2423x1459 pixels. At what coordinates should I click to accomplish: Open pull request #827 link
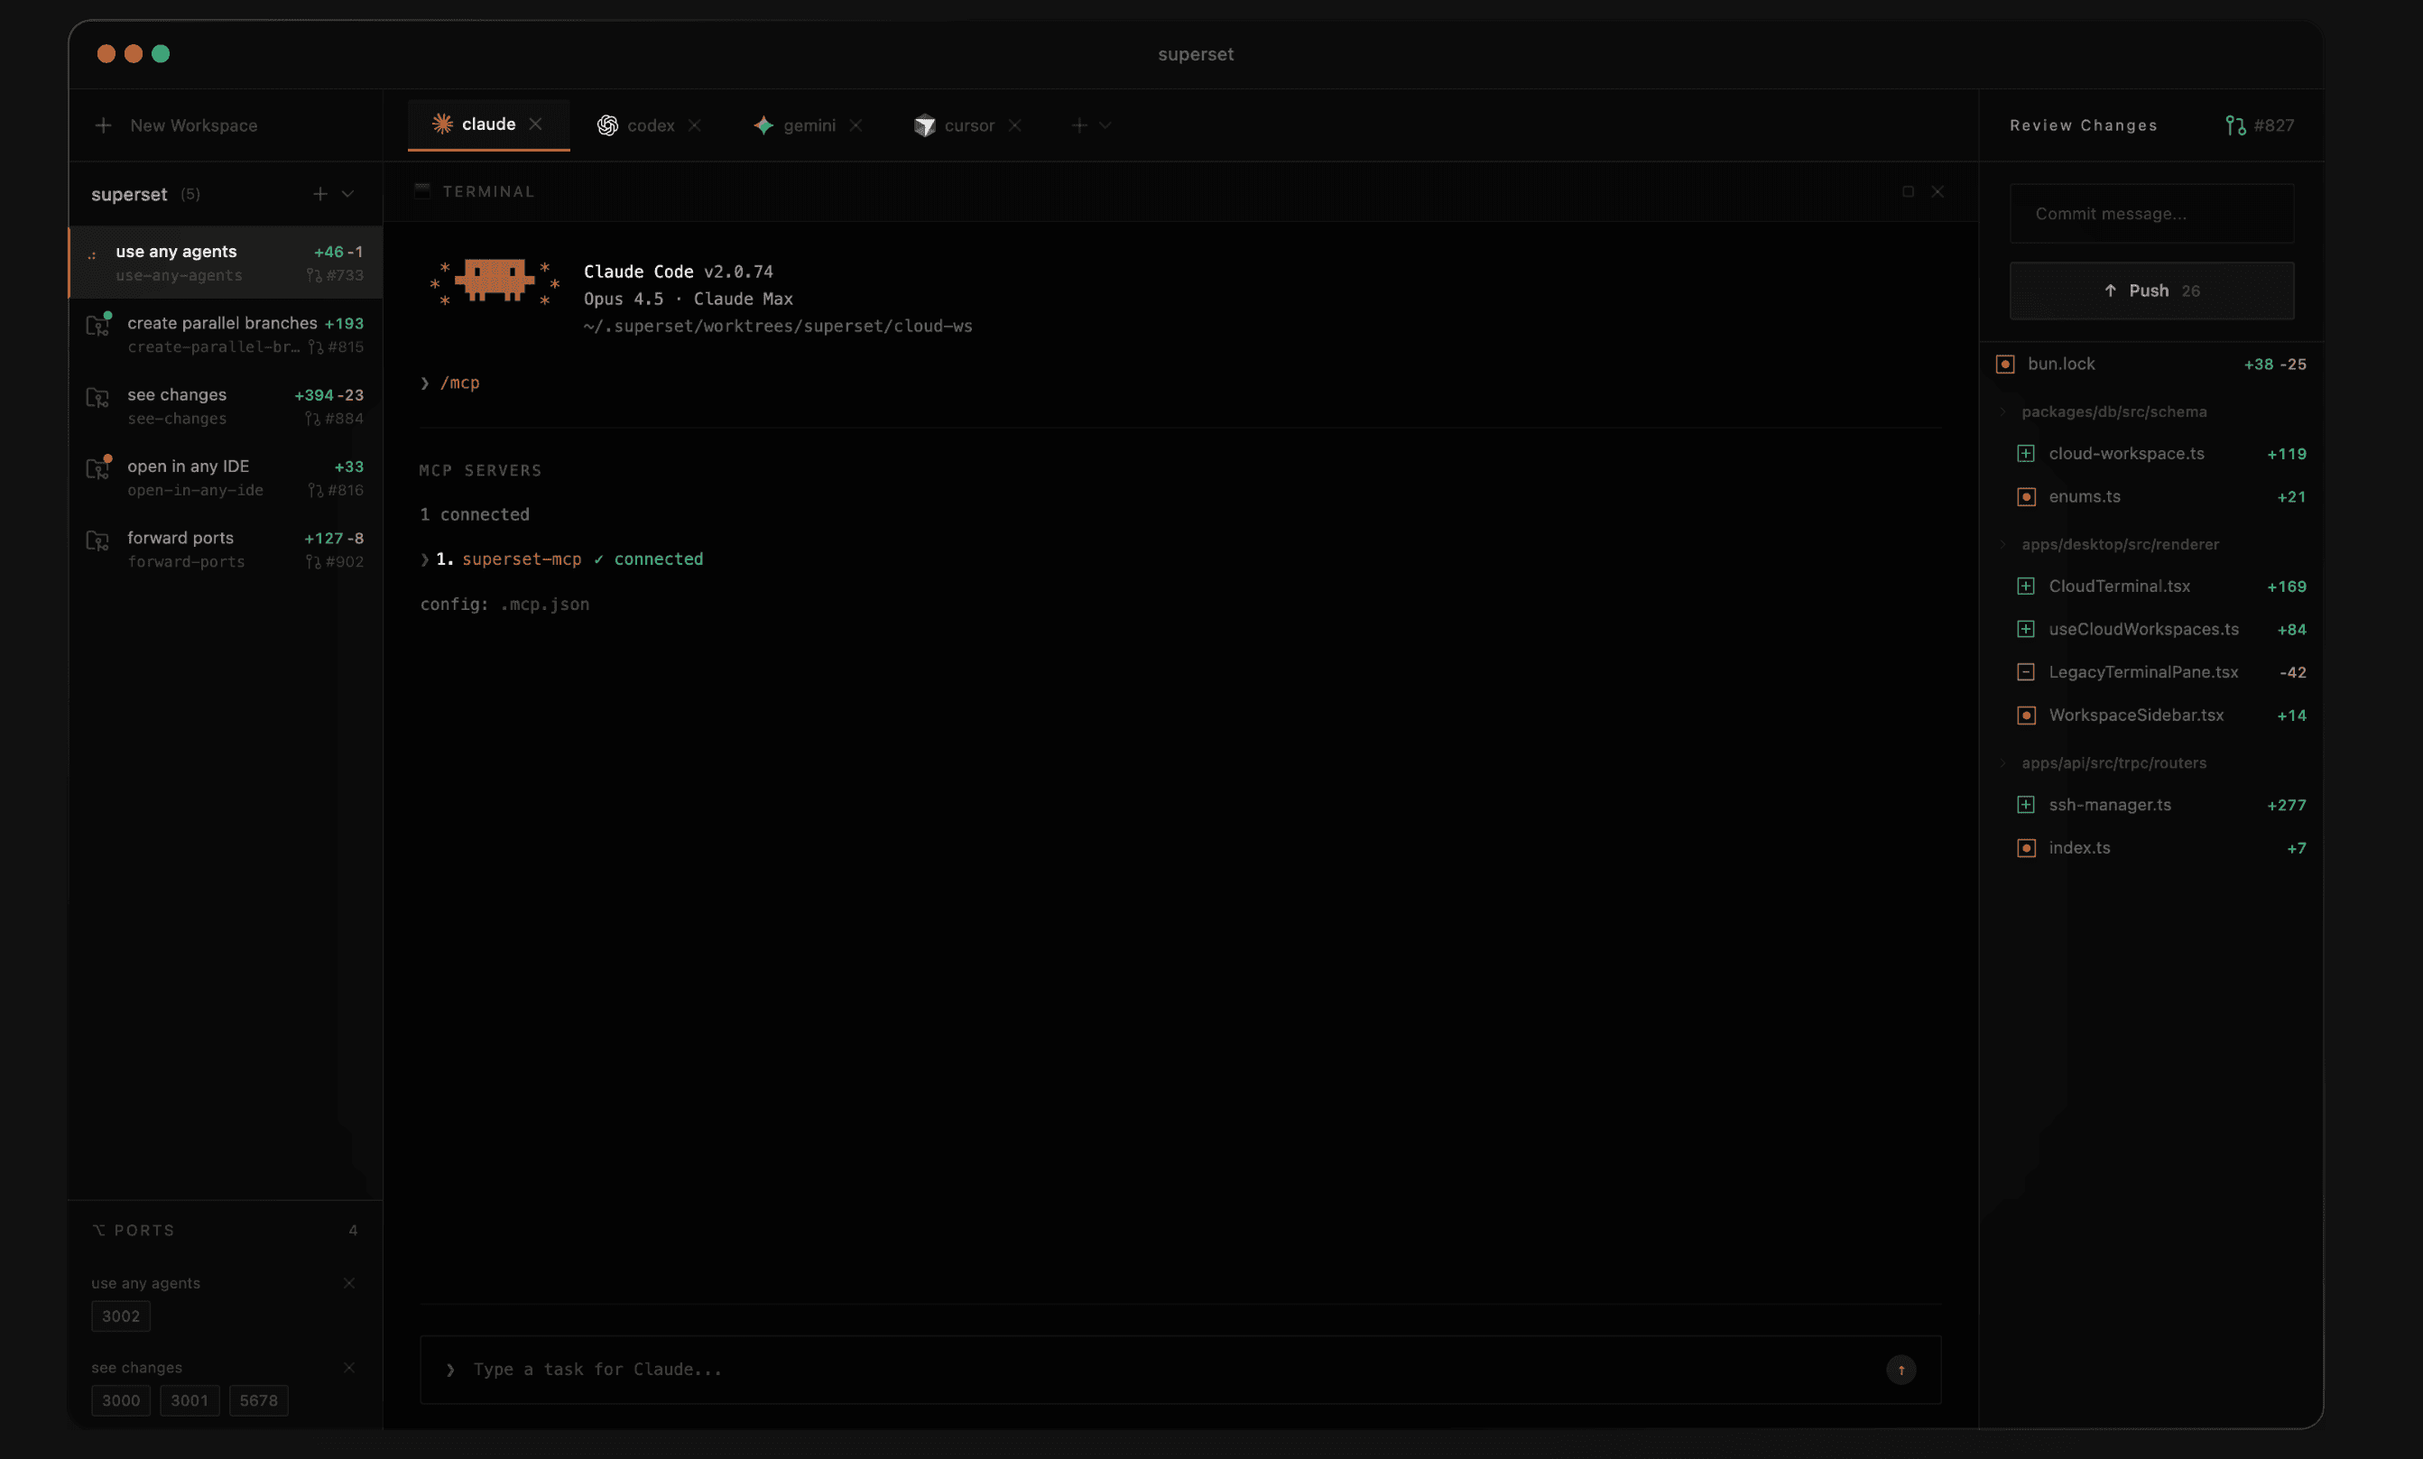pyautogui.click(x=2260, y=125)
